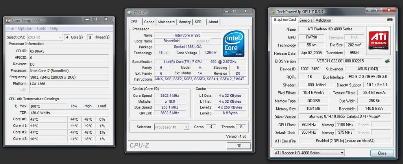Select the CPU tab in CPU-Z
Screen dimensions: 403x164
coord(134,21)
